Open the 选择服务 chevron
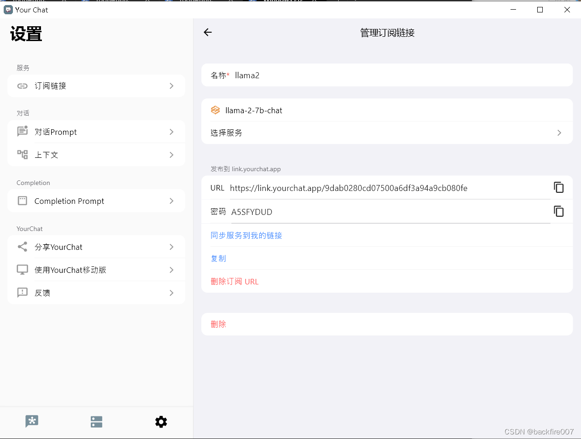 coord(559,133)
